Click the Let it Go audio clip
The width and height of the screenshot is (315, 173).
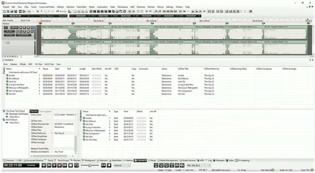[x=131, y=32]
